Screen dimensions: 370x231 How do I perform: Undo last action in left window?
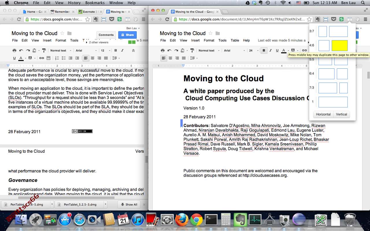[21, 51]
